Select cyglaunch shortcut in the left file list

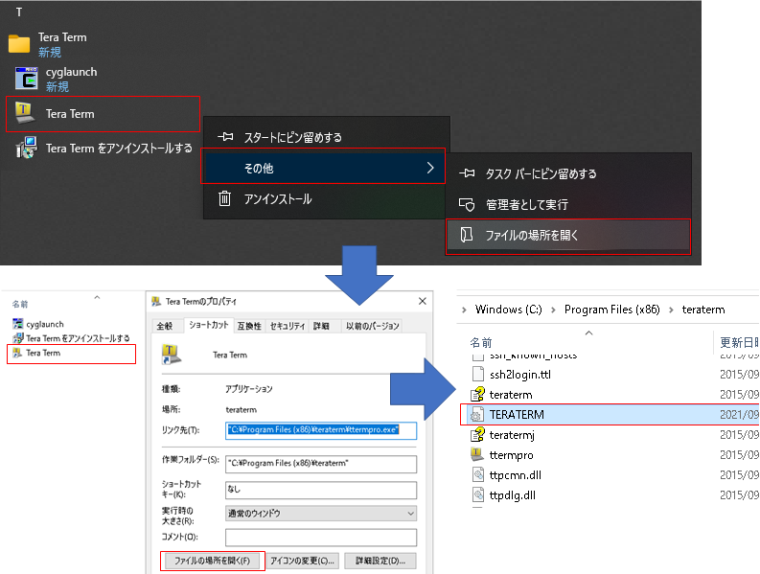tap(38, 324)
